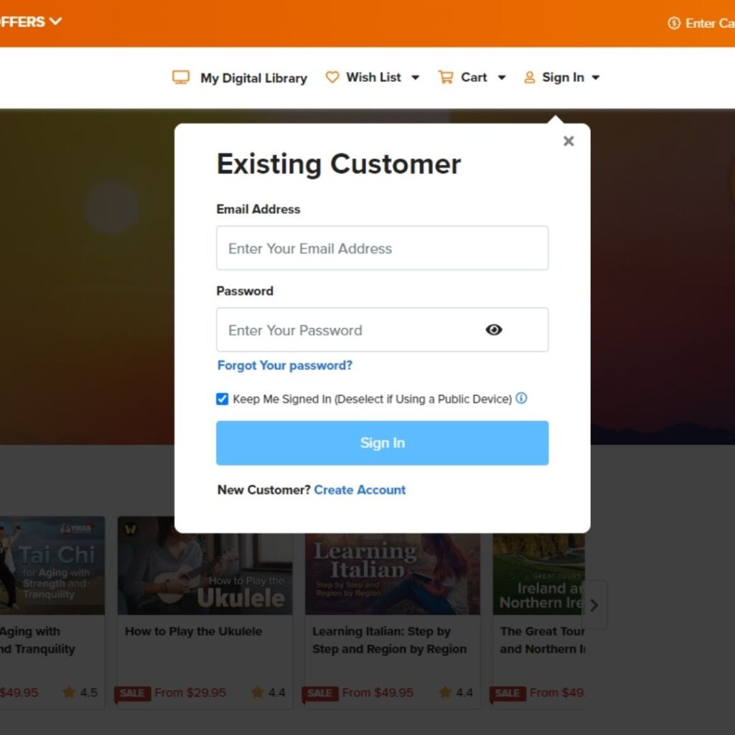Image resolution: width=735 pixels, height=735 pixels.
Task: Close the Existing Customer popup
Action: (x=568, y=141)
